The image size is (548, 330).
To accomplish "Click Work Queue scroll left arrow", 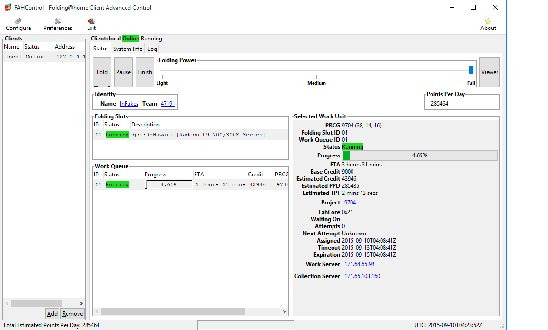I will point(97,312).
